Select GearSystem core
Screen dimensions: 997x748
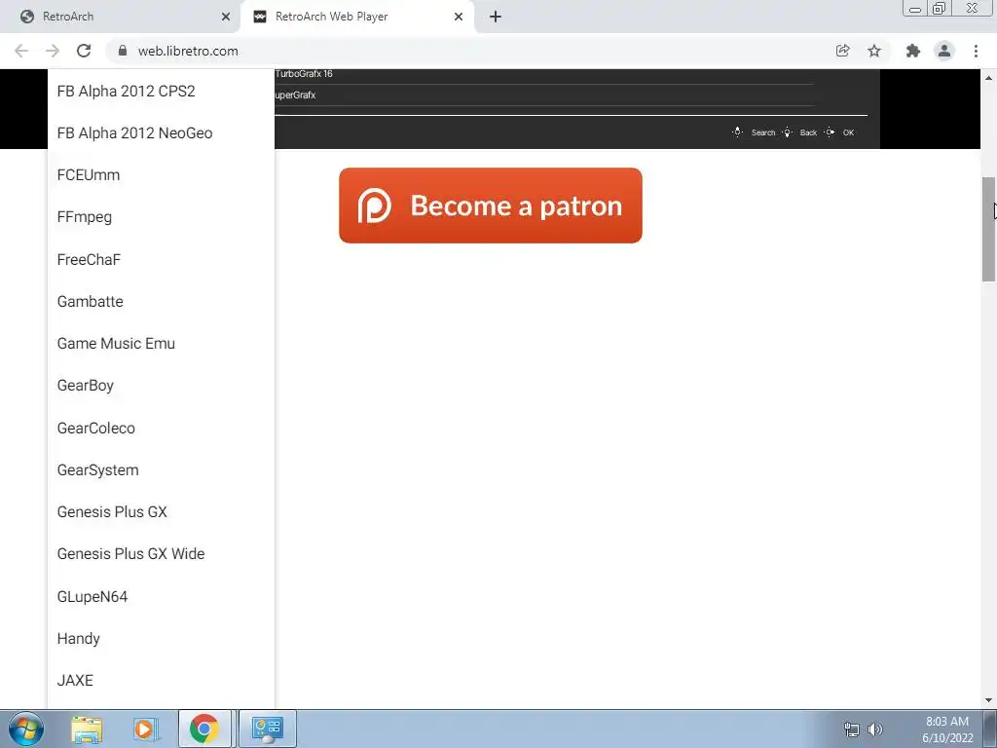(x=161, y=470)
